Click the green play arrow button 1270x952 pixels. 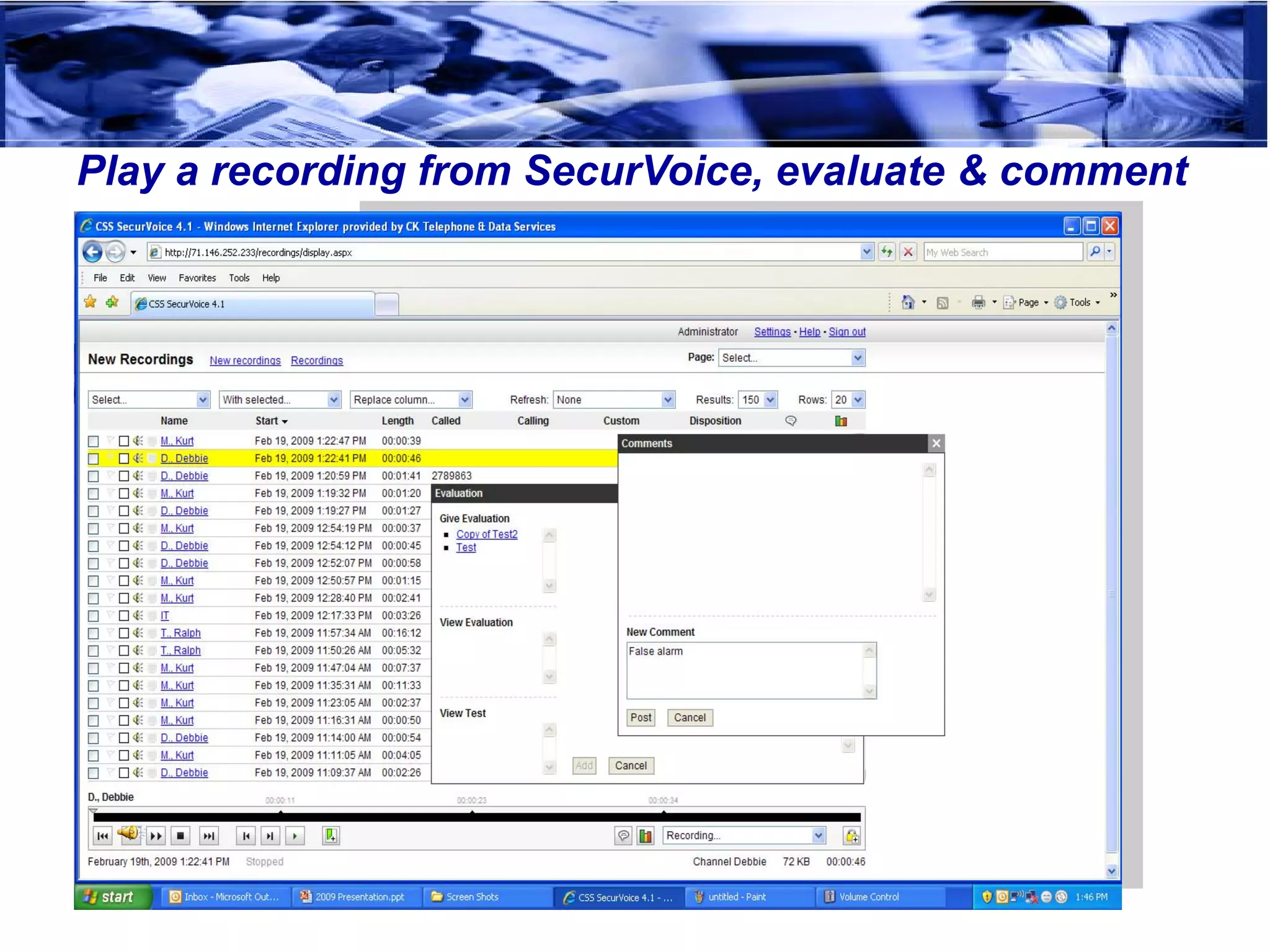click(295, 836)
